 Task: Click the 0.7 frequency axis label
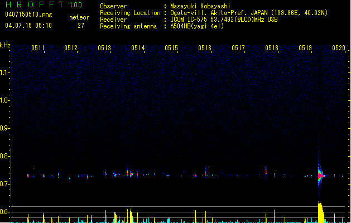pos(4,184)
